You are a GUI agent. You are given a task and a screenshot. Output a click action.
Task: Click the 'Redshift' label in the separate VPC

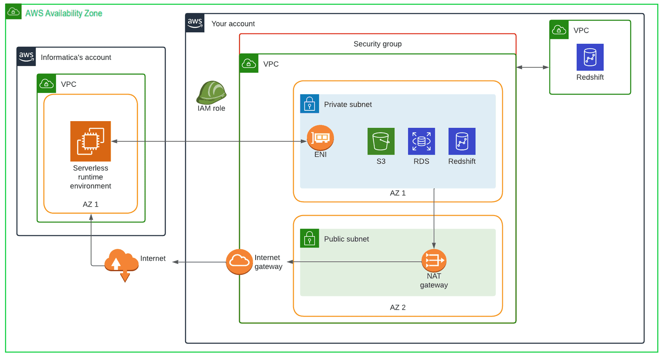pyautogui.click(x=590, y=77)
